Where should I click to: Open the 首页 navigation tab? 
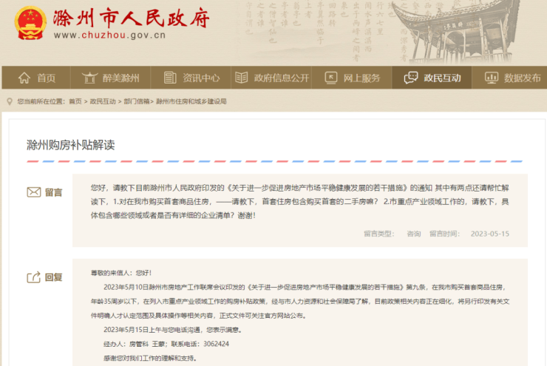pyautogui.click(x=36, y=78)
